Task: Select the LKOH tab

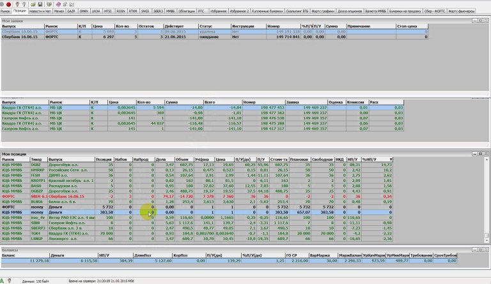Action: (x=96, y=11)
